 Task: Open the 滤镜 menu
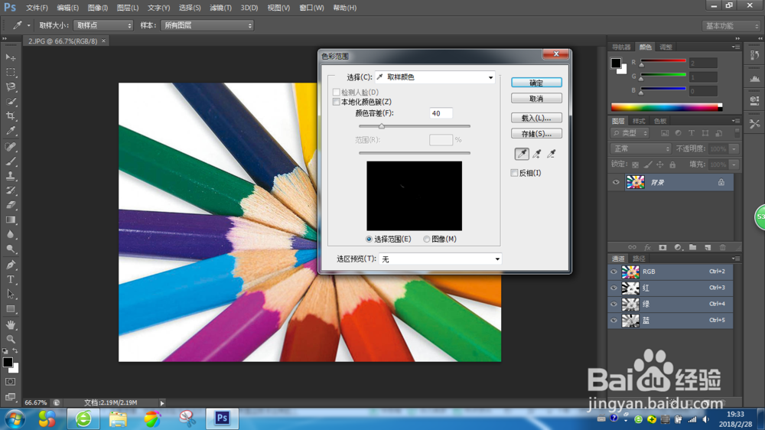point(220,8)
